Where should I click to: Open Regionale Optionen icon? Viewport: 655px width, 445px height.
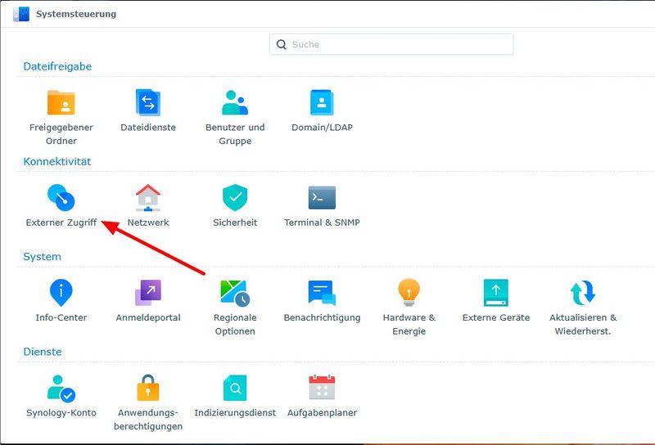coord(235,293)
